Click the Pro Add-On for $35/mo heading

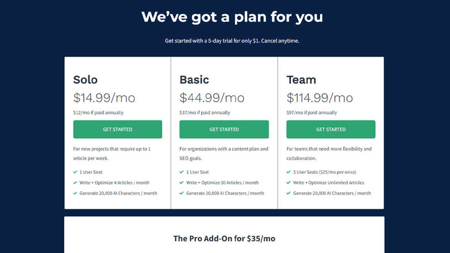tap(224, 238)
